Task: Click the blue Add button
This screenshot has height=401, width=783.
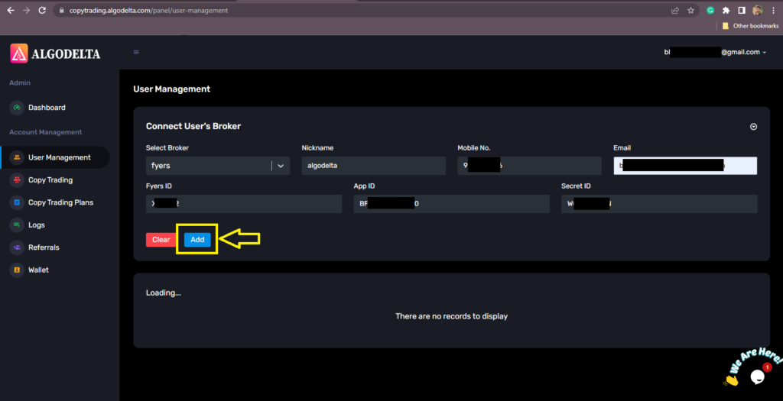Action: (x=197, y=240)
